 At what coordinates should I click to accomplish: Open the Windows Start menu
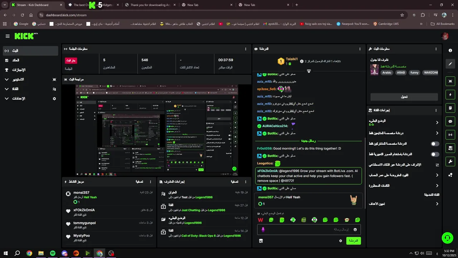coord(6,253)
